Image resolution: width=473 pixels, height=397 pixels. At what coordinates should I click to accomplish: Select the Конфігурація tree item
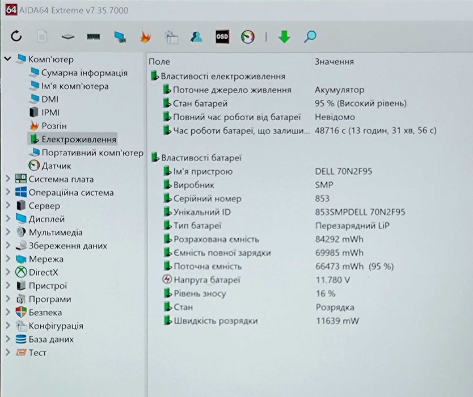coord(49,326)
